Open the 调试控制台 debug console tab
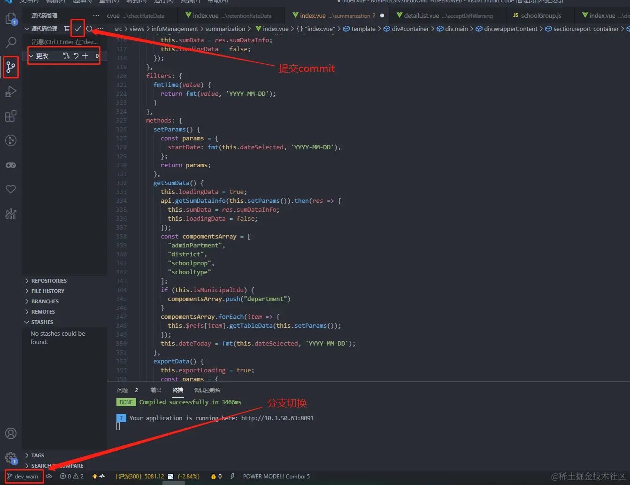This screenshot has height=485, width=630. [x=207, y=390]
